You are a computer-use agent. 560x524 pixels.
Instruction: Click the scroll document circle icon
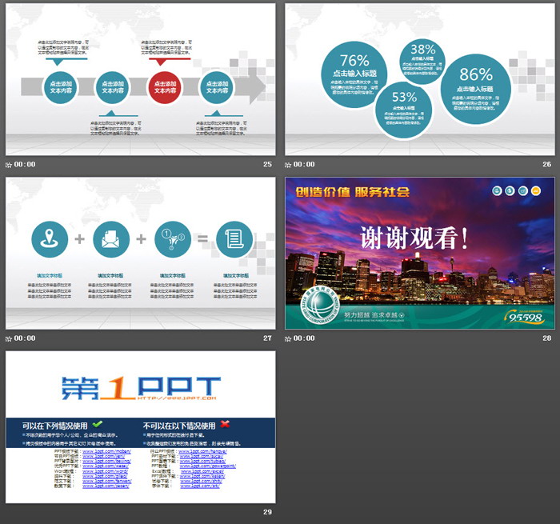click(x=234, y=239)
